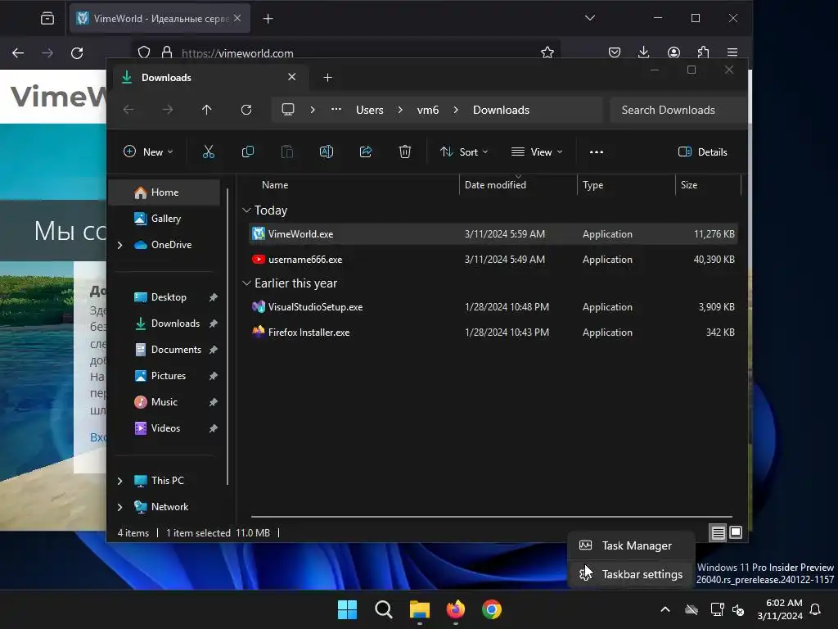Switch to the VimeWorld Firefox tab
The width and height of the screenshot is (838, 629).
pyautogui.click(x=160, y=19)
